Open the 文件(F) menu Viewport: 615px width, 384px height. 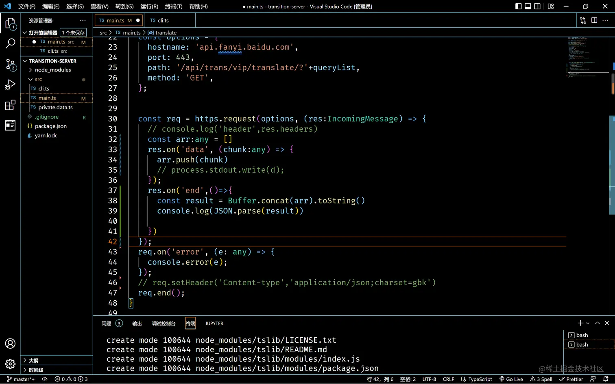[x=27, y=6]
